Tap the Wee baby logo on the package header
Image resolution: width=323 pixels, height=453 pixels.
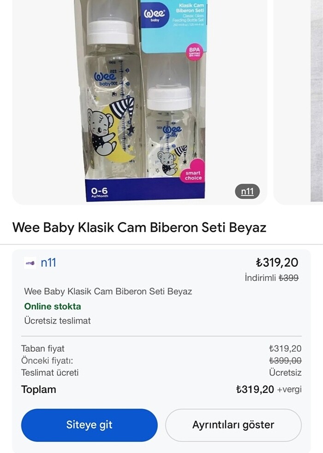pos(154,14)
